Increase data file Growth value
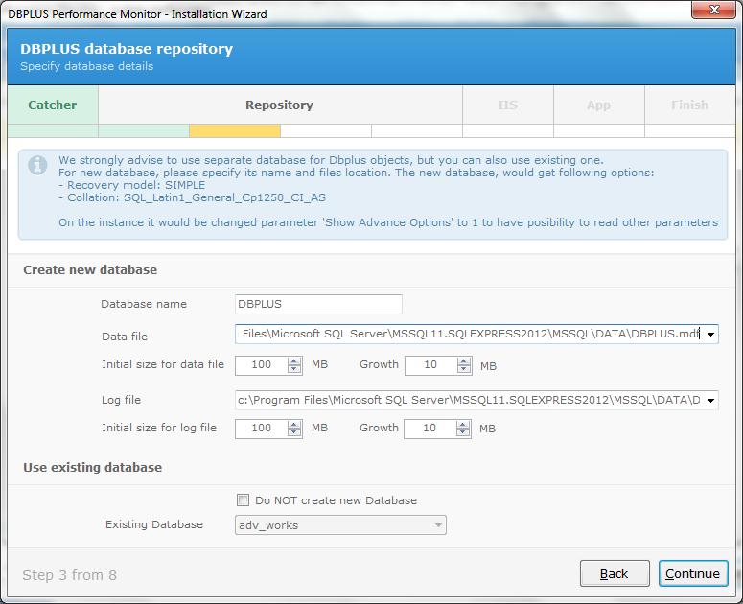Viewport: 743px width, 604px height. point(464,361)
